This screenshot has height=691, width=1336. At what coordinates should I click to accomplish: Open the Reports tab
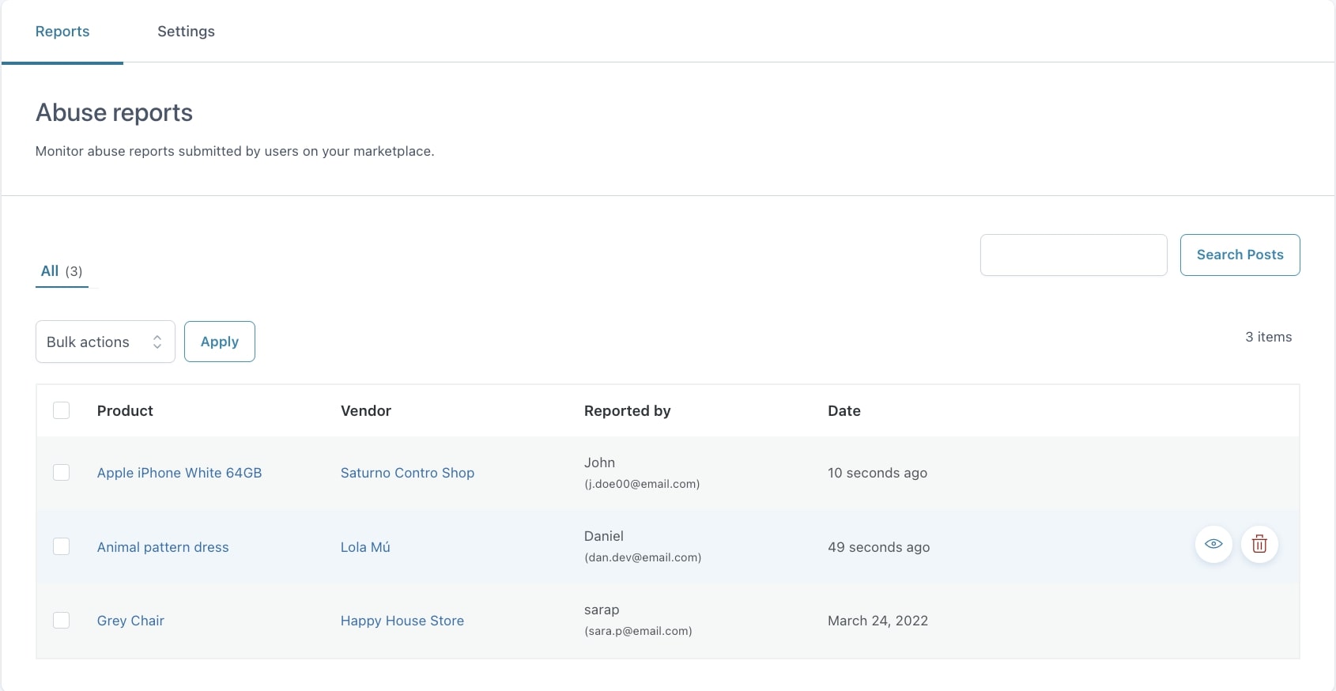coord(62,32)
